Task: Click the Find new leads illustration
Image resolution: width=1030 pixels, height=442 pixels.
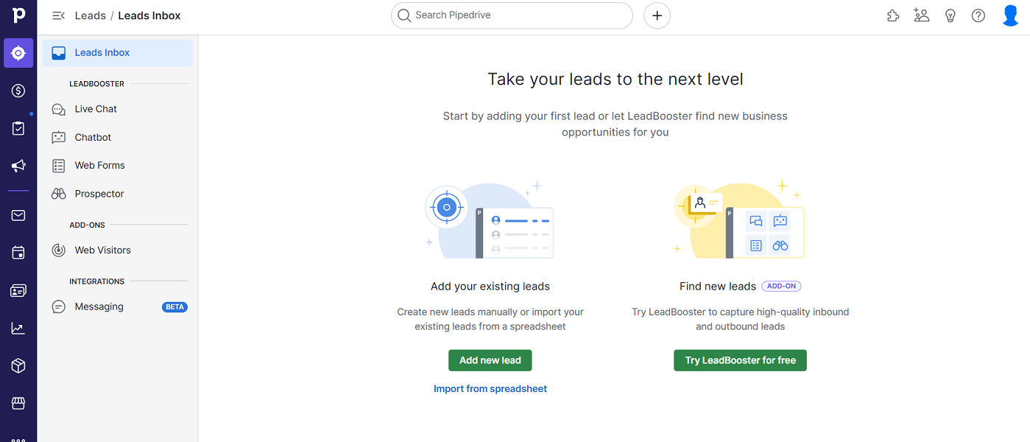Action: (x=740, y=220)
